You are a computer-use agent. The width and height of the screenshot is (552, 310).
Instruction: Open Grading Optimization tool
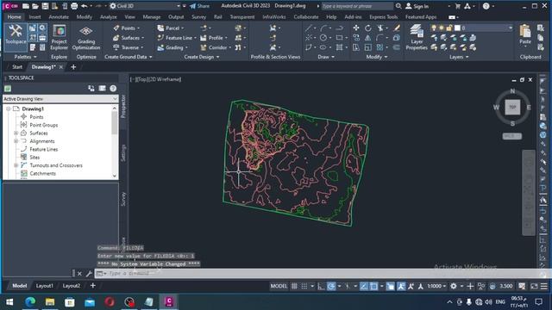[86, 37]
